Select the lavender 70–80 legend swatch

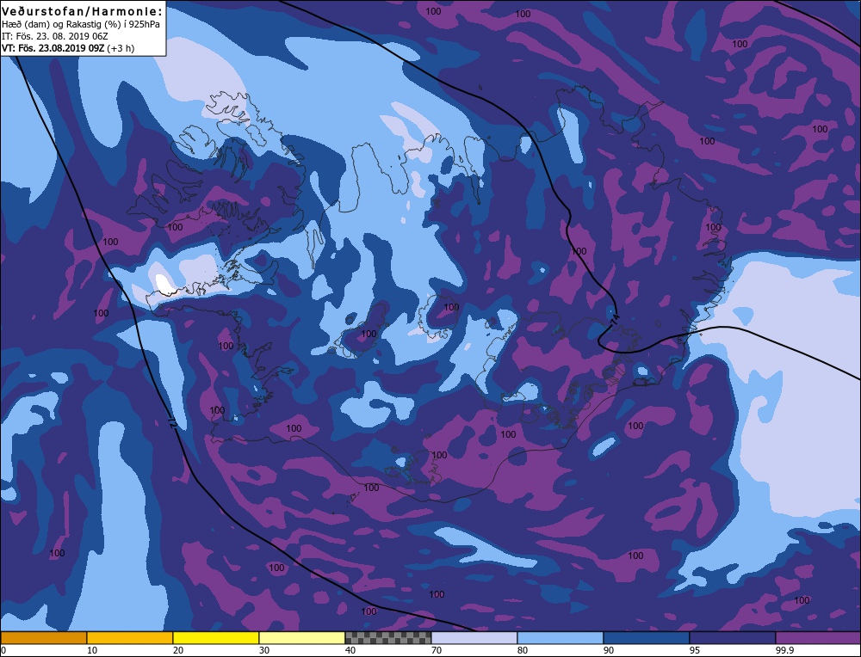[x=474, y=637]
